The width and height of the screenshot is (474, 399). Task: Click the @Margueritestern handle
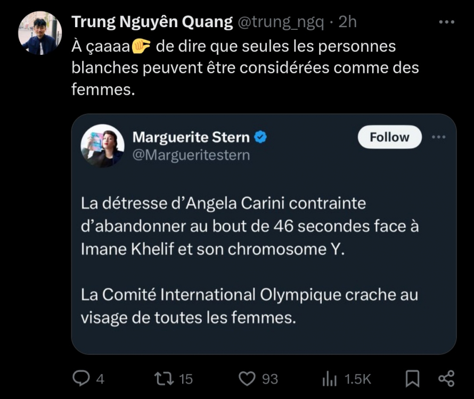(x=191, y=155)
